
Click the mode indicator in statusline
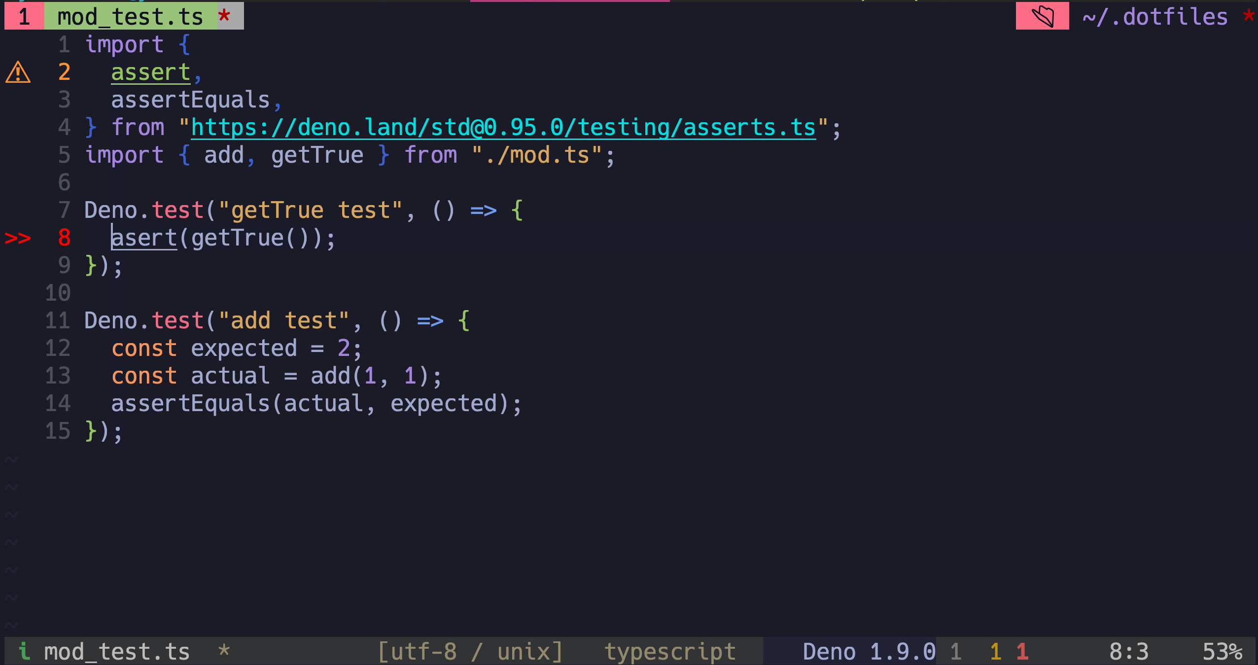[24, 651]
